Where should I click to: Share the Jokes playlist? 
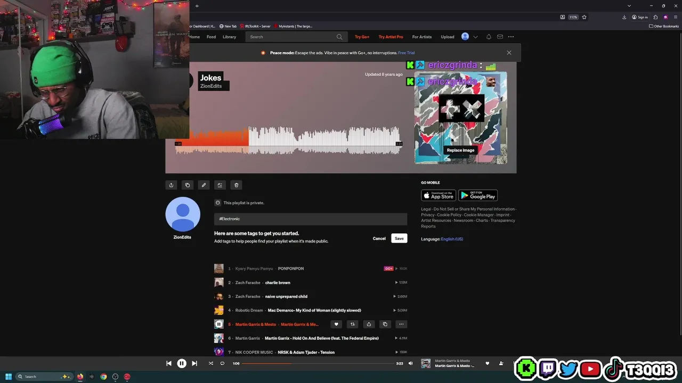point(171,185)
